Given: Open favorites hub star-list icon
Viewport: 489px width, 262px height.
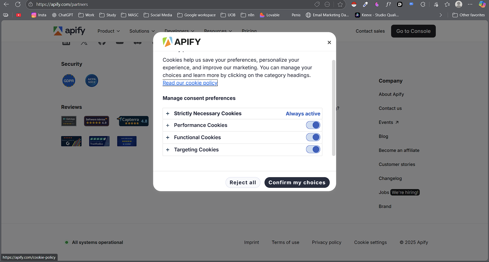Looking at the screenshot, I should (447, 4).
